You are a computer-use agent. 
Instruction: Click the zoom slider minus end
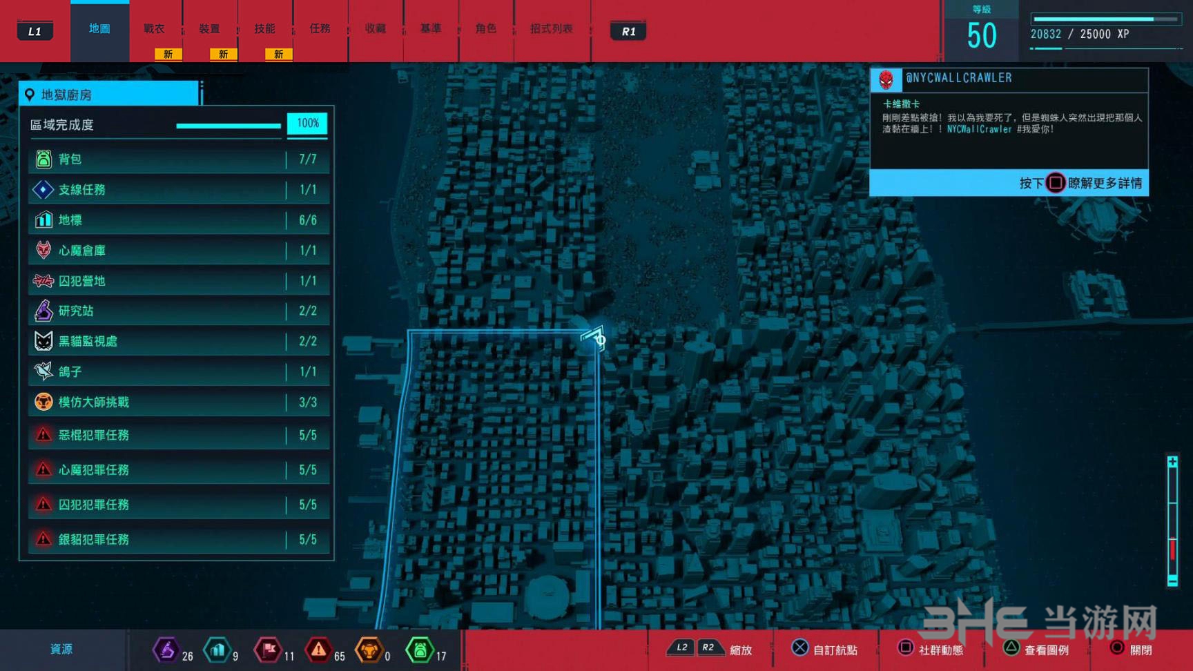(x=1172, y=581)
